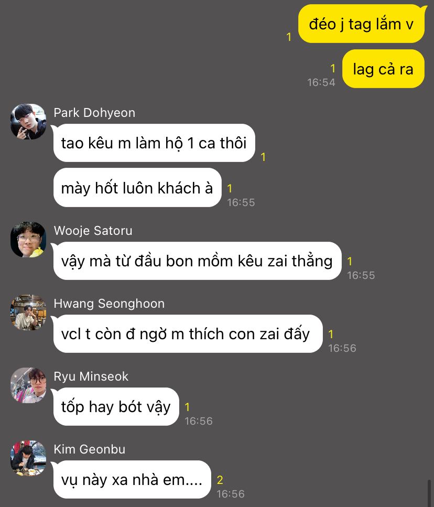Image resolution: width=434 pixels, height=507 pixels.
Task: Tap Wooje Satoru's avatar
Action: click(28, 240)
